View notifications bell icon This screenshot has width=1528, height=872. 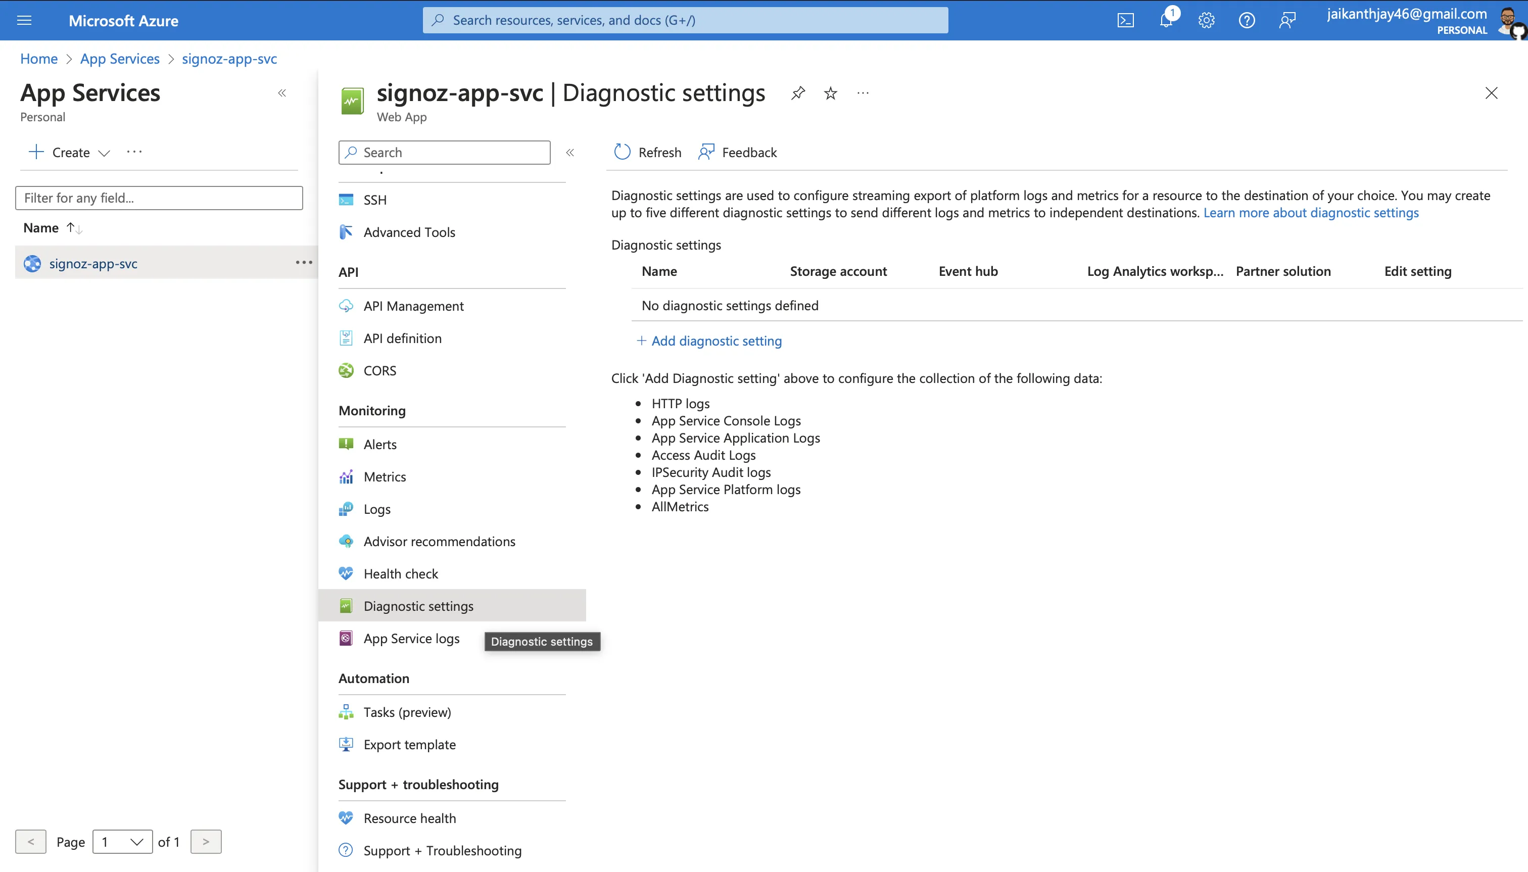point(1166,20)
